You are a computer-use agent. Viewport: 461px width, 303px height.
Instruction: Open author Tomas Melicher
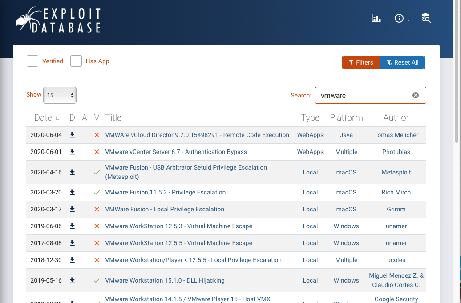(396, 135)
